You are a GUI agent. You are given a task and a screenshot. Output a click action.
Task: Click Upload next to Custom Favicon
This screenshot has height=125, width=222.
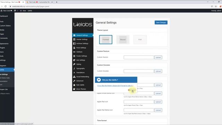pos(158,57)
